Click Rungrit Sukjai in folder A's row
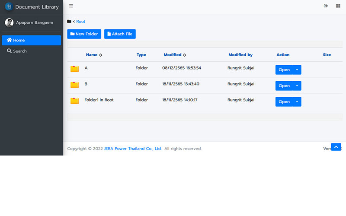346x216 pixels. (241, 68)
